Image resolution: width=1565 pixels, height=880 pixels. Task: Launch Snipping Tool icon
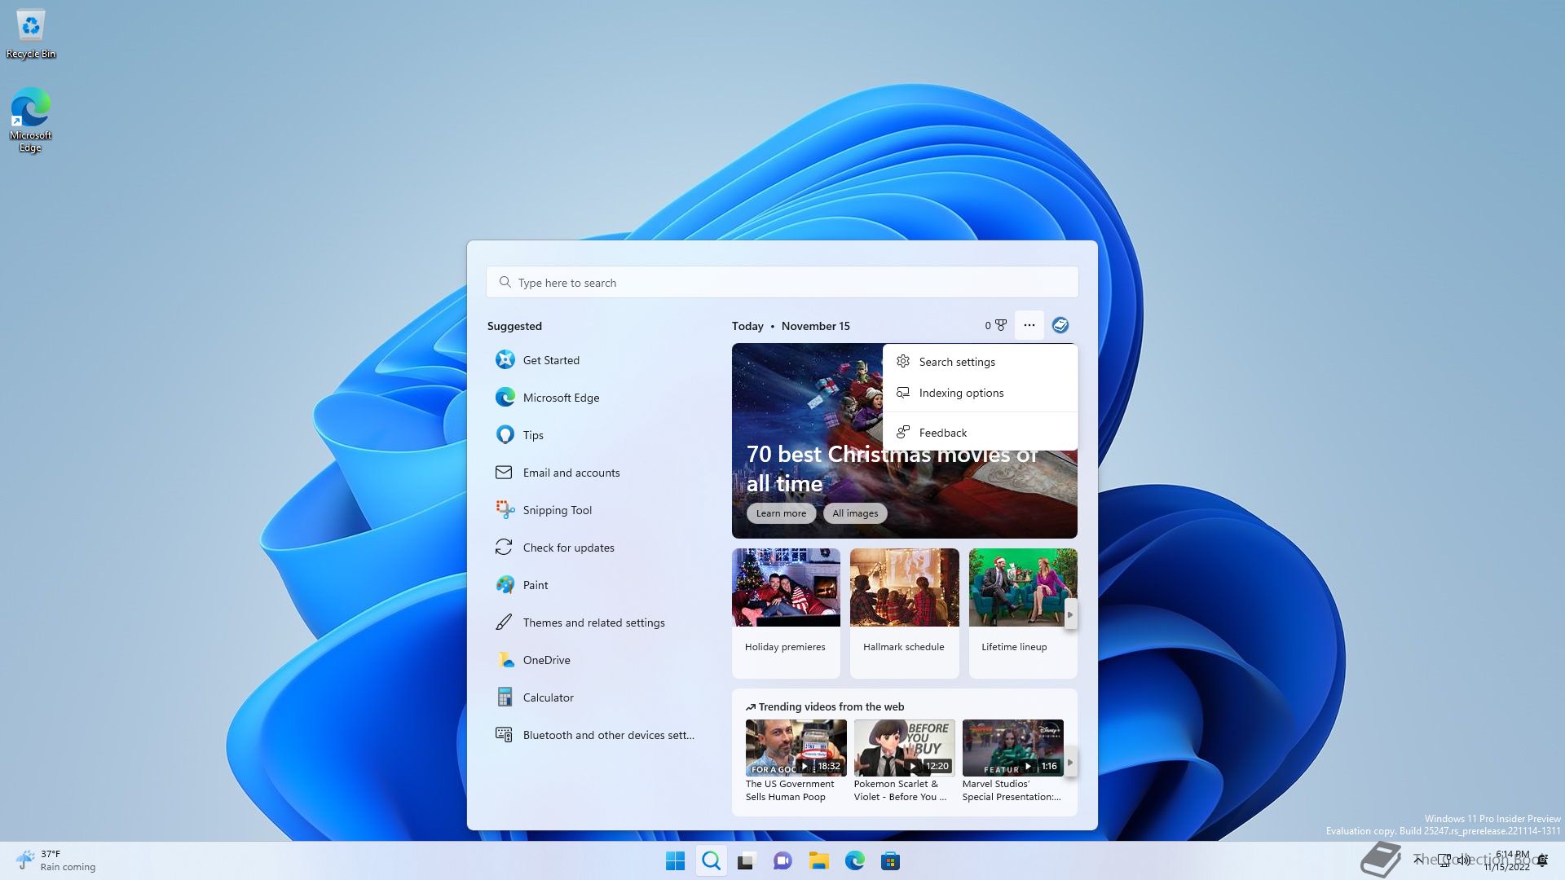coord(505,510)
